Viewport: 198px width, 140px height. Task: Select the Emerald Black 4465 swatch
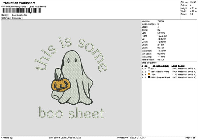149,77
